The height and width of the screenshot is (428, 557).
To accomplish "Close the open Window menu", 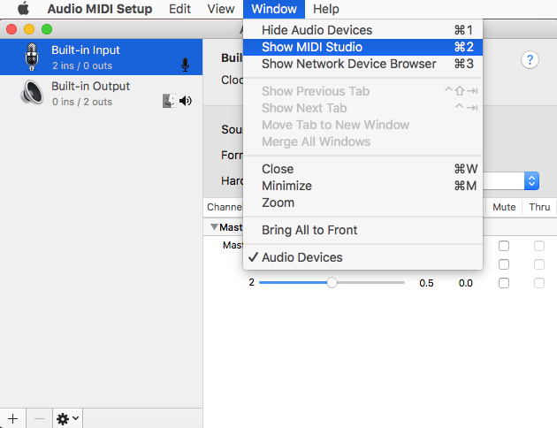I will click(x=274, y=9).
